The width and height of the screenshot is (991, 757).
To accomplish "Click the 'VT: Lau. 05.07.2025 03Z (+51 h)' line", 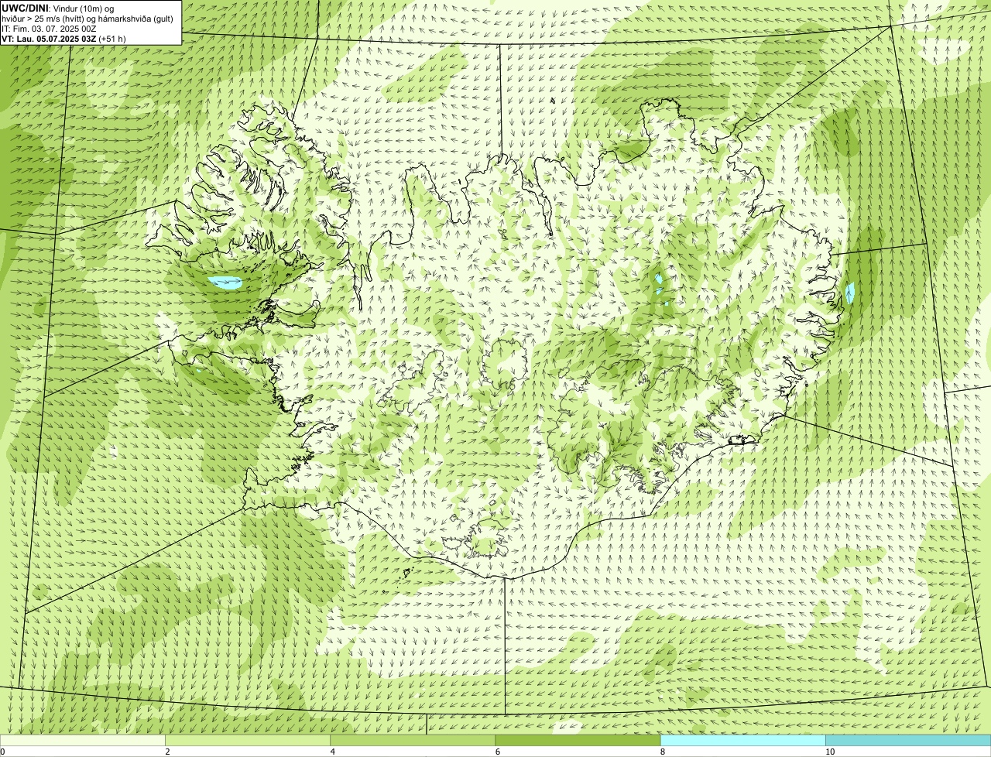I will (x=63, y=38).
